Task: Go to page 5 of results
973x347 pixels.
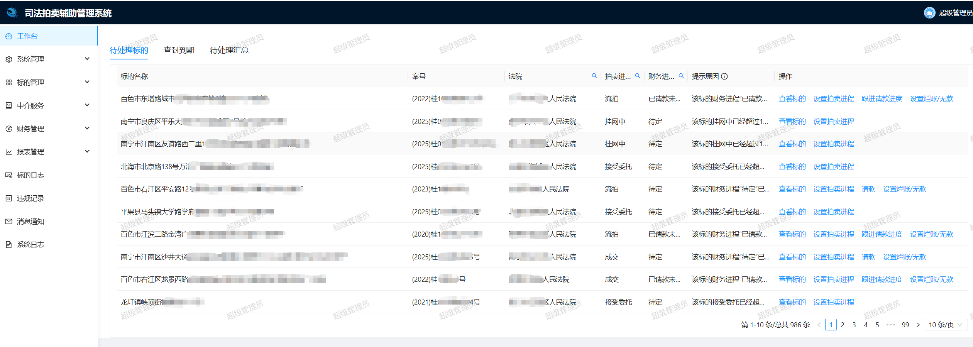Action: [x=877, y=325]
